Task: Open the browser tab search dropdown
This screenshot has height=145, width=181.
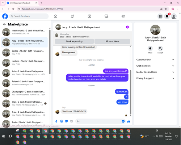Action: (x=3, y=3)
